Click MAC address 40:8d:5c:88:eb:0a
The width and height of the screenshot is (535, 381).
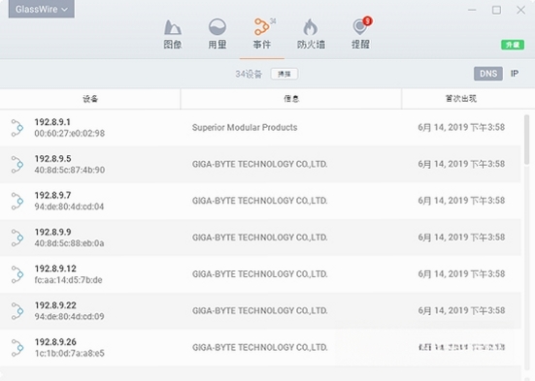[69, 243]
